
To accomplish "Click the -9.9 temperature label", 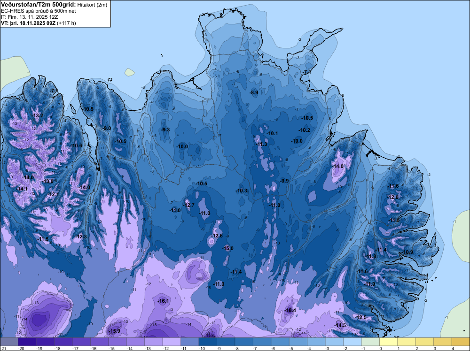I will coord(284,181).
